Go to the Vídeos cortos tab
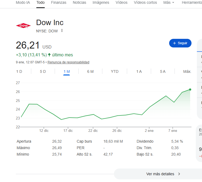The width and height of the screenshot is (202, 182). (x=145, y=3)
